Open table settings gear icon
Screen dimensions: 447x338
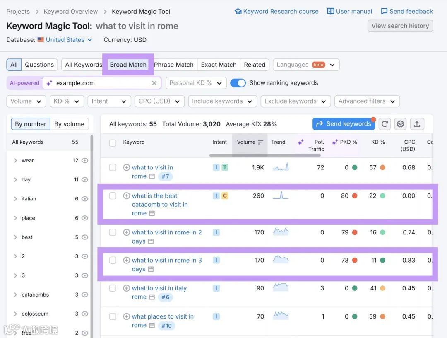pos(400,124)
